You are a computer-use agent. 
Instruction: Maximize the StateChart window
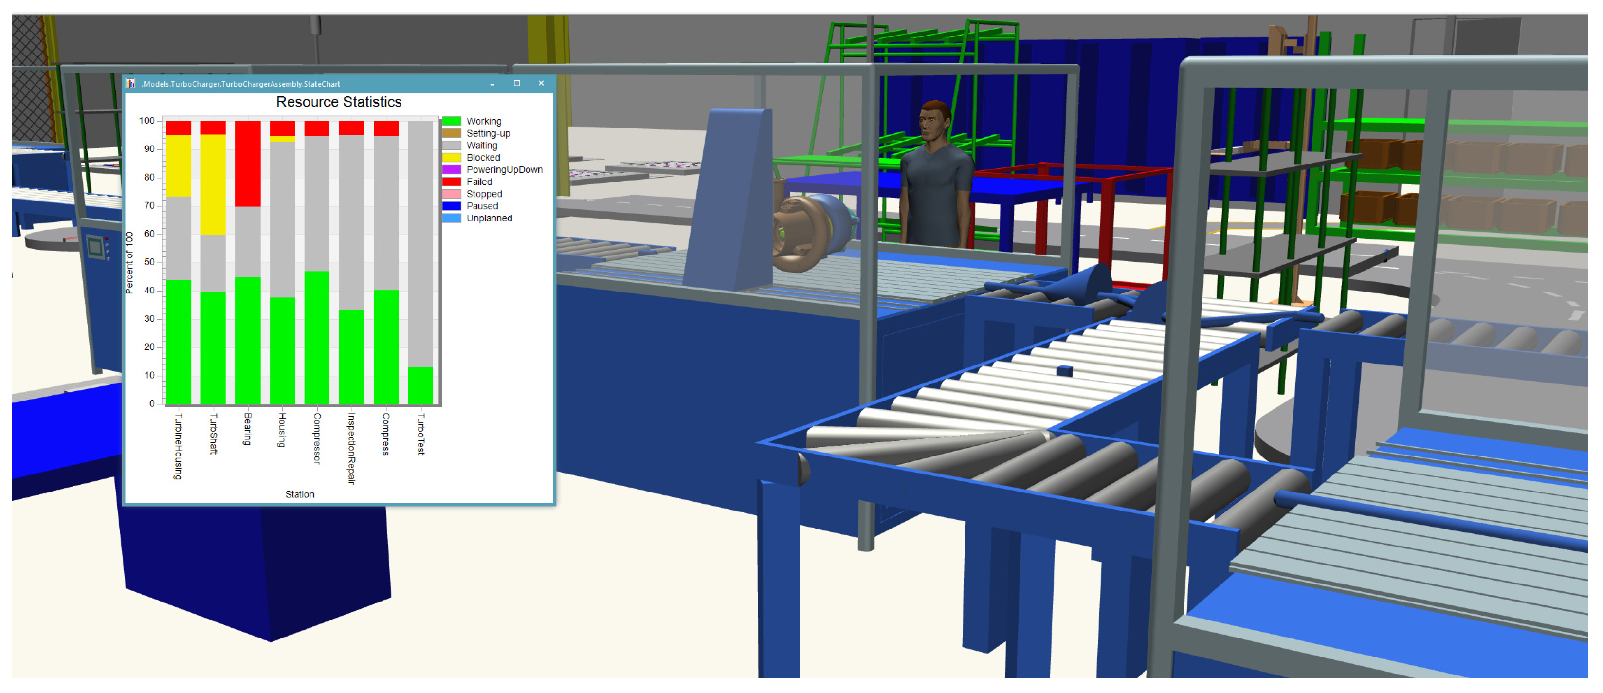[x=516, y=83]
